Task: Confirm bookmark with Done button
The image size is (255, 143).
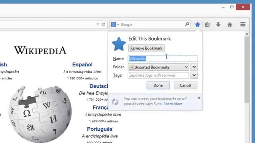Action: [x=158, y=85]
